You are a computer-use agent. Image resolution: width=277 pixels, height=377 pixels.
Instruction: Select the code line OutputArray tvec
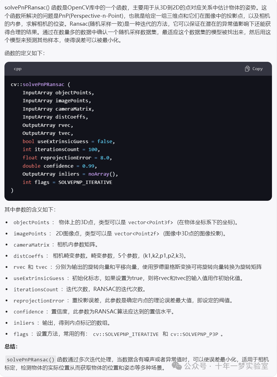[x=48, y=133]
